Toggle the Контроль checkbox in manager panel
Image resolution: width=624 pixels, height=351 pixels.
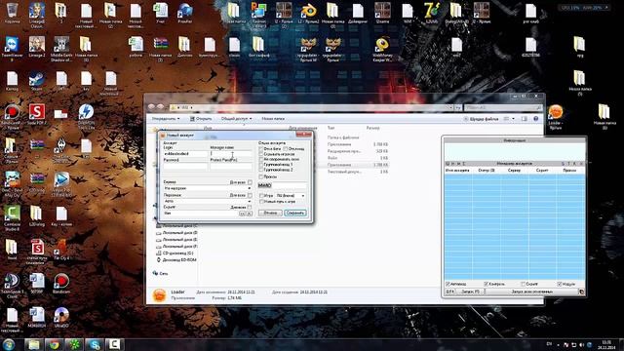tap(486, 284)
